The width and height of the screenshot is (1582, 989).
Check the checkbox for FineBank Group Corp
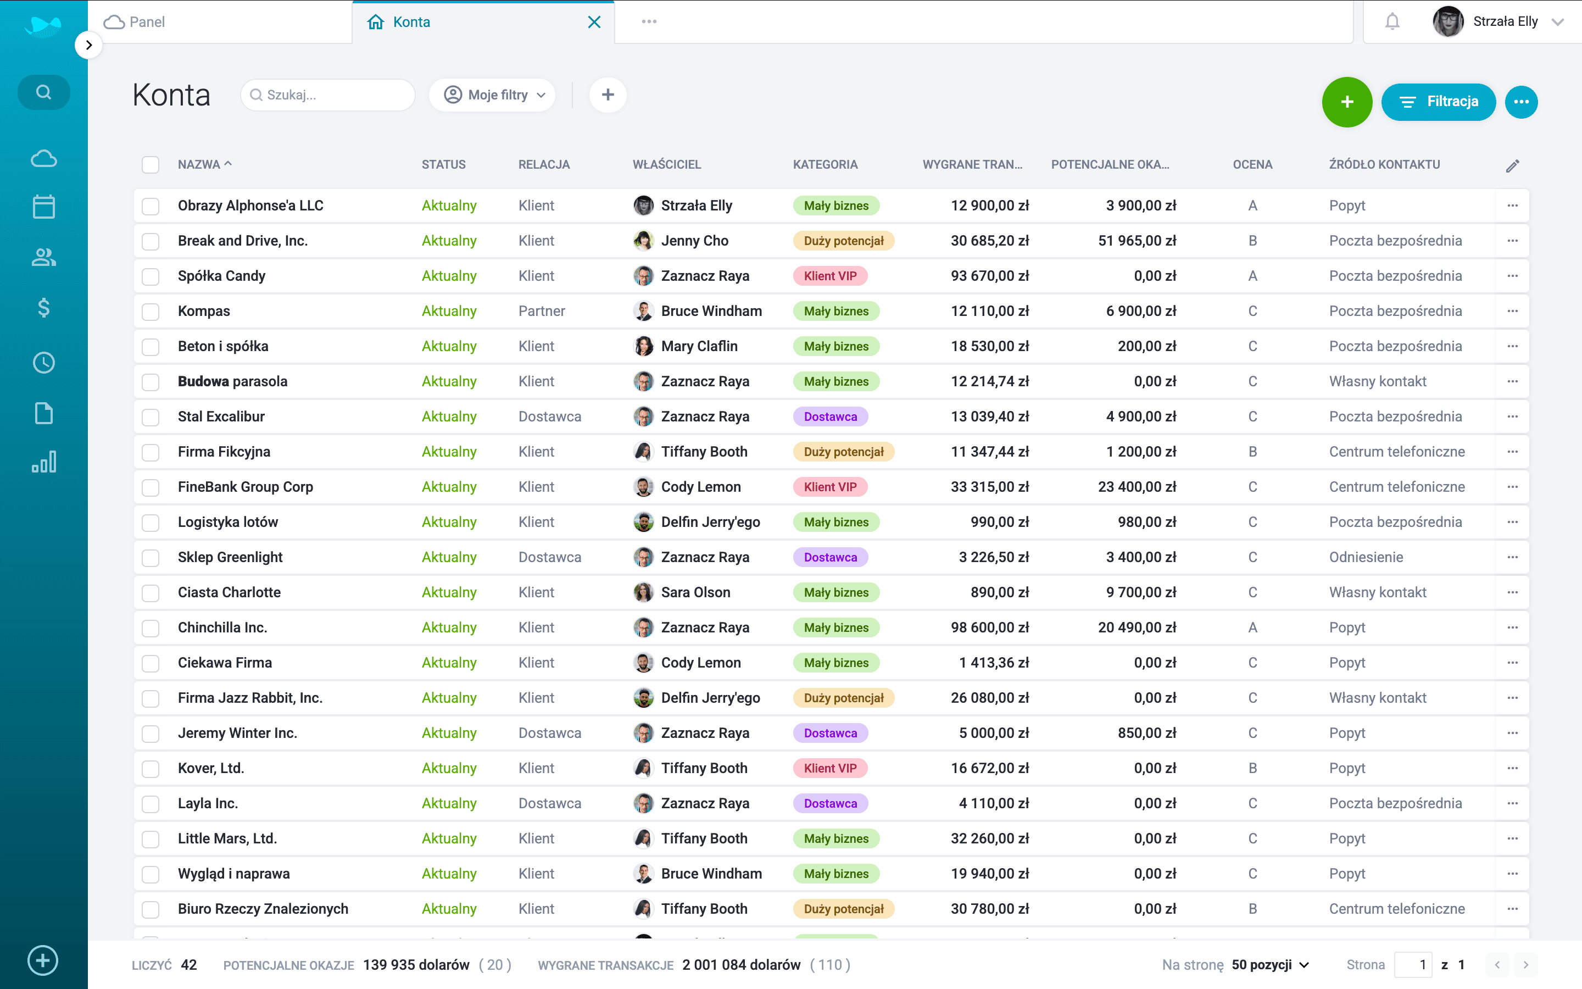coord(151,487)
